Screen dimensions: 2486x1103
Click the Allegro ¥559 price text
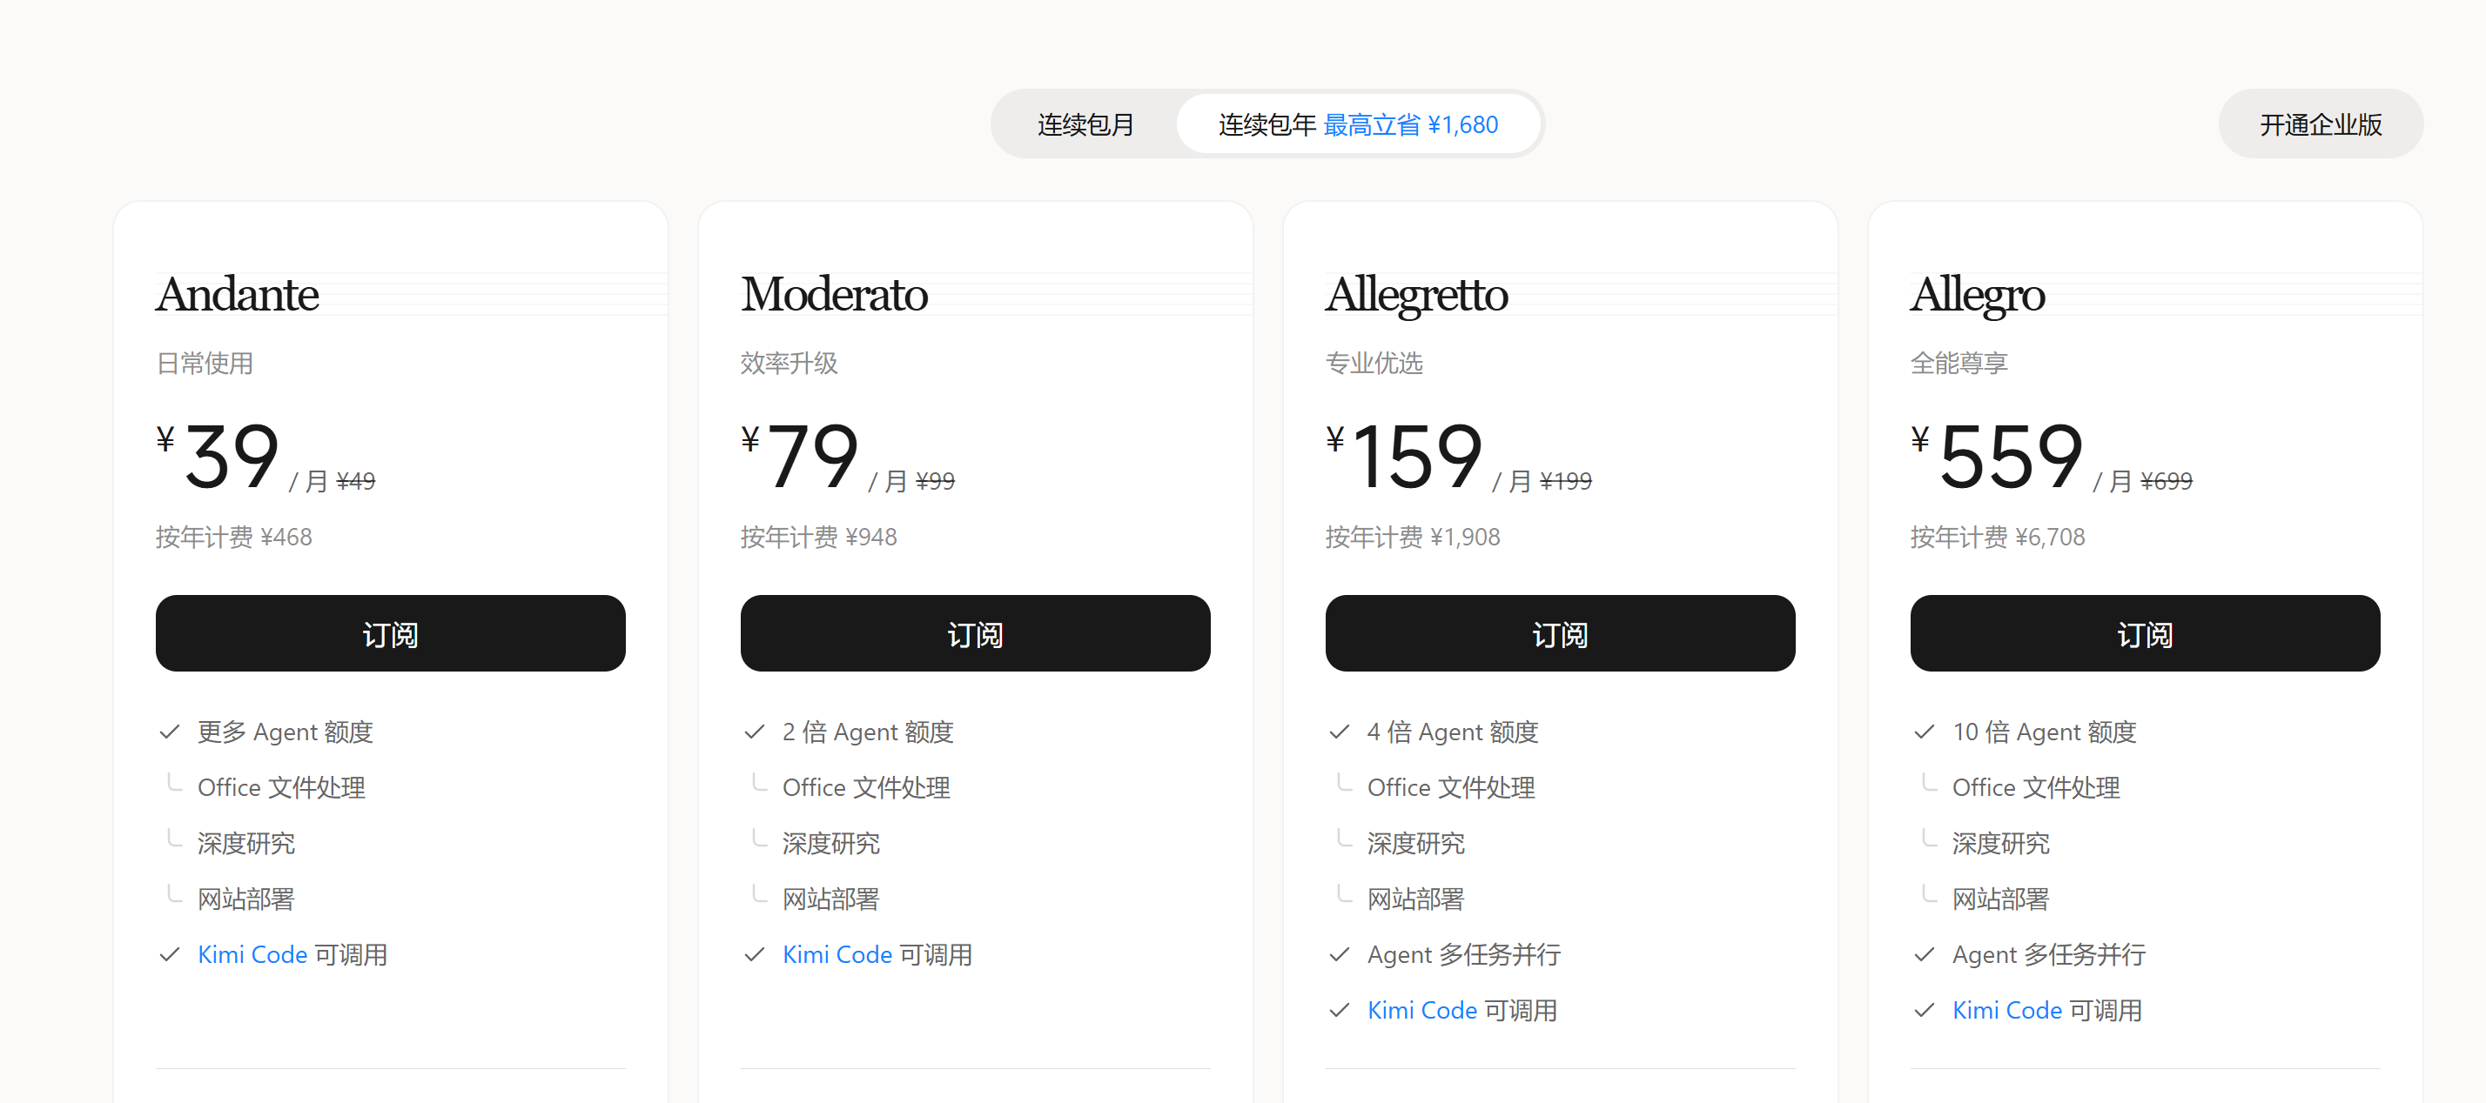coord(1997,457)
